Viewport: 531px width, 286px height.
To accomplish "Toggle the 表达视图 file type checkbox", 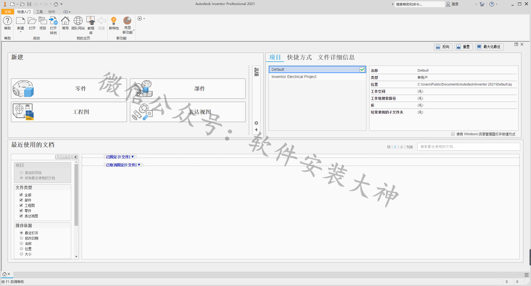I will [x=21, y=216].
